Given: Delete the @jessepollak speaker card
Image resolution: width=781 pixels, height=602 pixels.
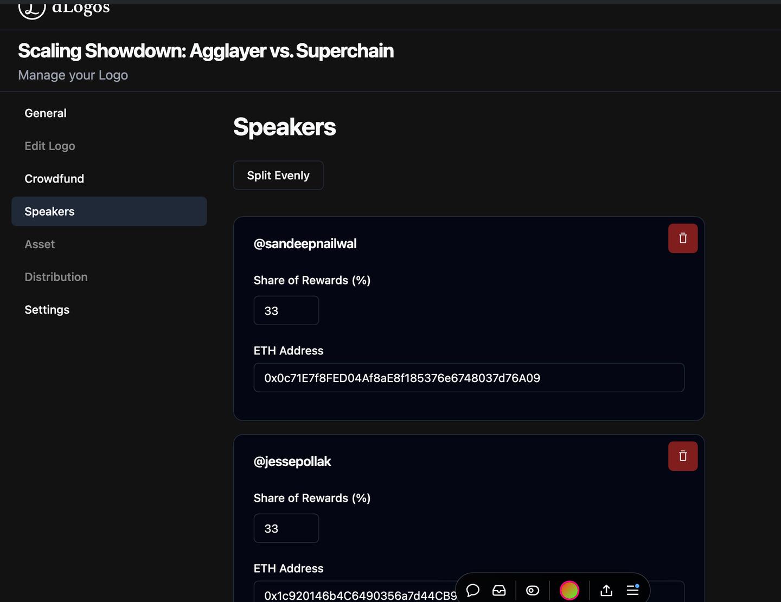Looking at the screenshot, I should tap(683, 456).
